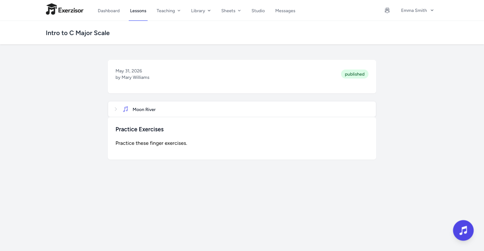Open the Emma Smith user menu

(x=417, y=10)
